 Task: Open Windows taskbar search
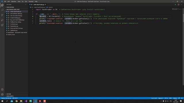[x=7, y=101]
